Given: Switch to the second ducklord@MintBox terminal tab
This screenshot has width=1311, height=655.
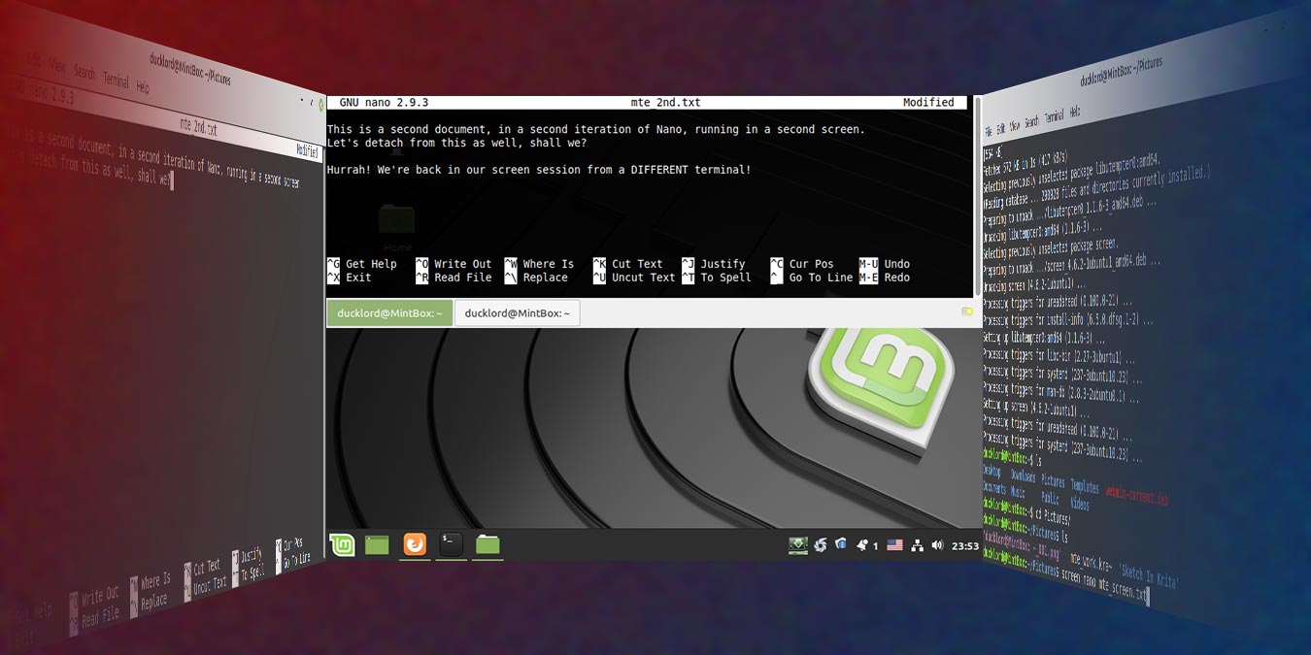Looking at the screenshot, I should tap(517, 312).
